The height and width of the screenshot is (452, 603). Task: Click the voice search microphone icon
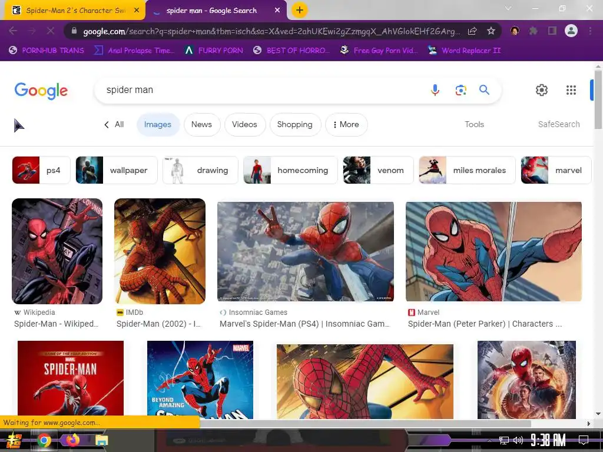pos(435,90)
